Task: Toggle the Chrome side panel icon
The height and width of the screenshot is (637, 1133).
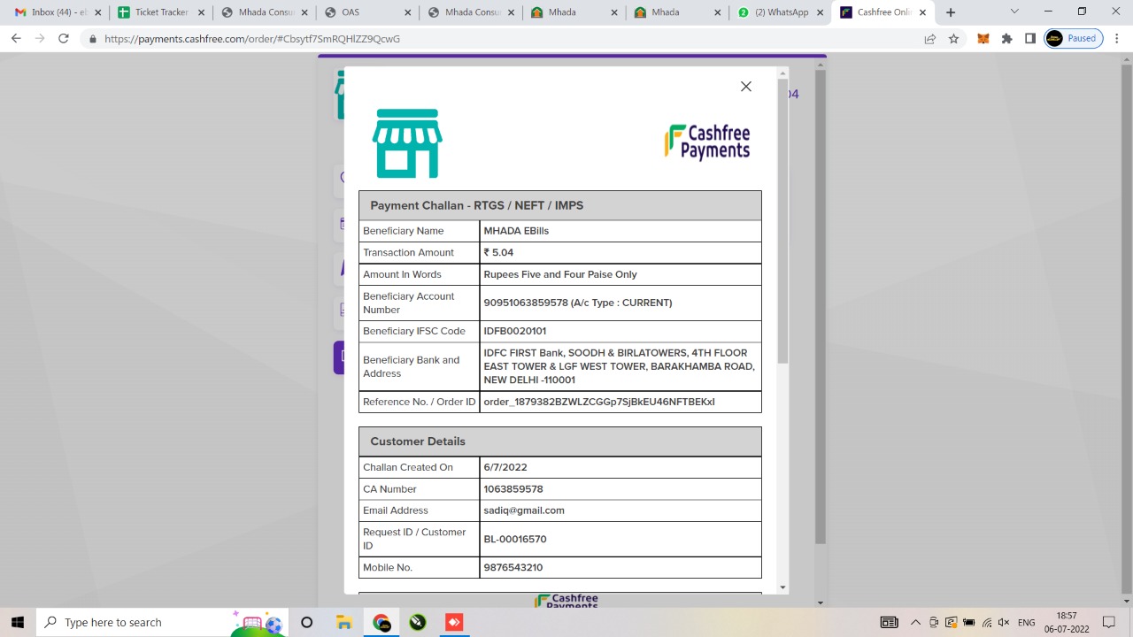Action: (x=1030, y=39)
